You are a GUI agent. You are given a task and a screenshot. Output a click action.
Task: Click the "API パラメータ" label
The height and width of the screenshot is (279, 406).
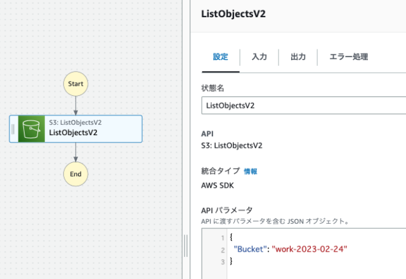point(227,211)
